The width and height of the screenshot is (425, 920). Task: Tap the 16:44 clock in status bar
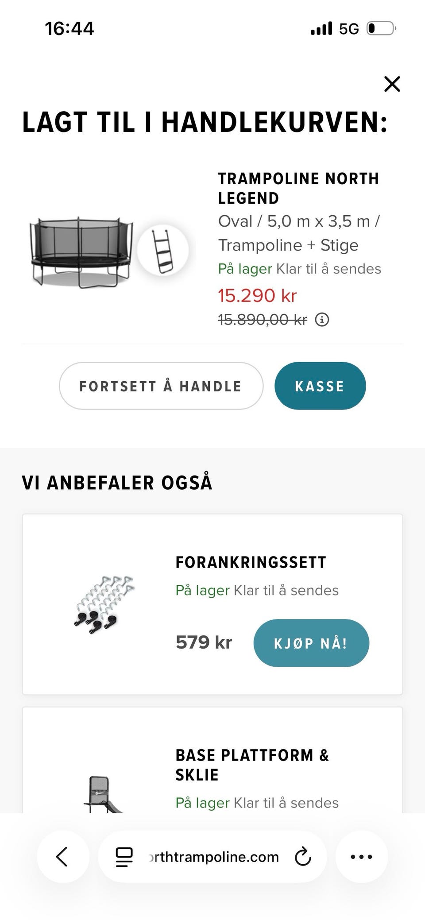coord(69,29)
